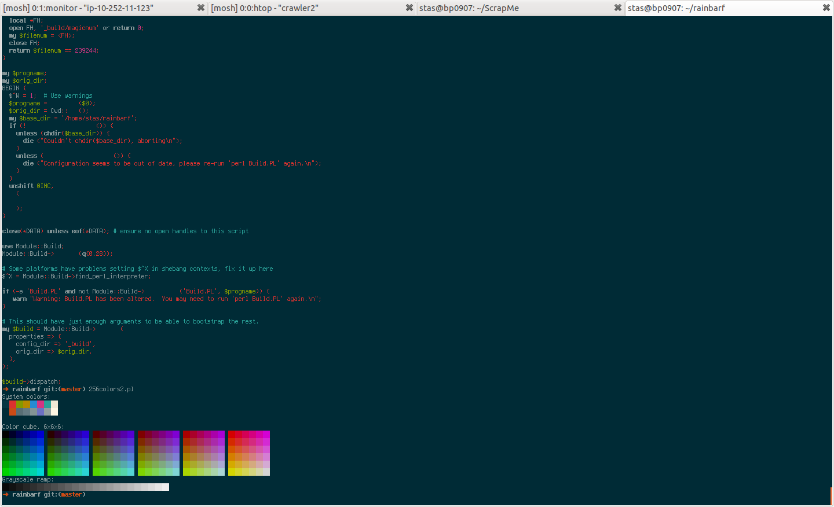Screen dimensions: 834x507
Task: Click the System colors swatch block
Action: (x=30, y=408)
